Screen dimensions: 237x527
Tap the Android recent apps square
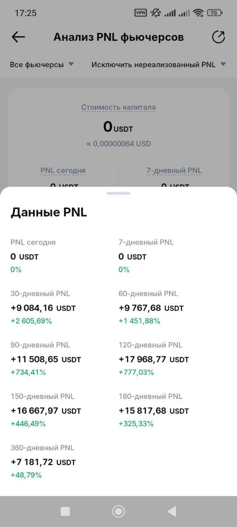(65, 511)
